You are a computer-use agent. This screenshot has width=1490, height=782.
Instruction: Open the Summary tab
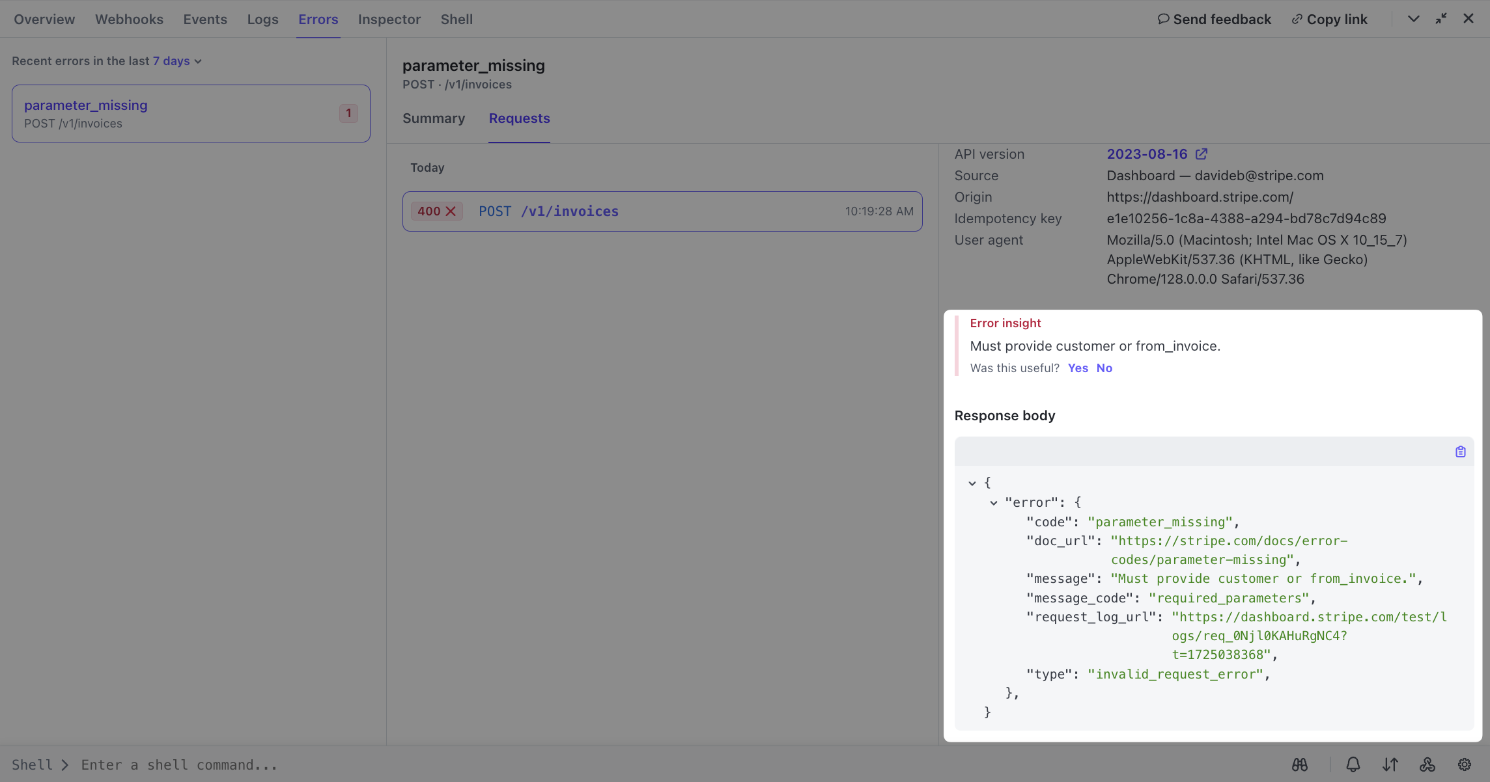point(434,118)
